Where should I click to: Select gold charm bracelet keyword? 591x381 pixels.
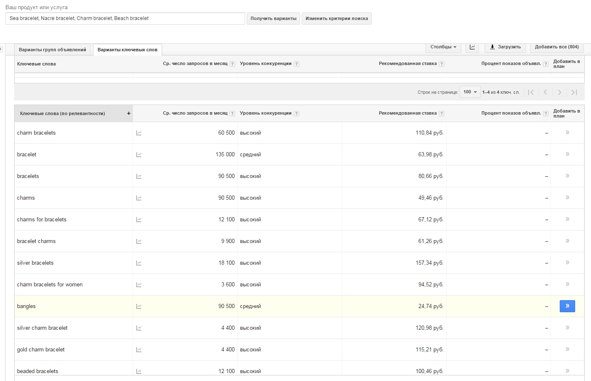coord(41,350)
